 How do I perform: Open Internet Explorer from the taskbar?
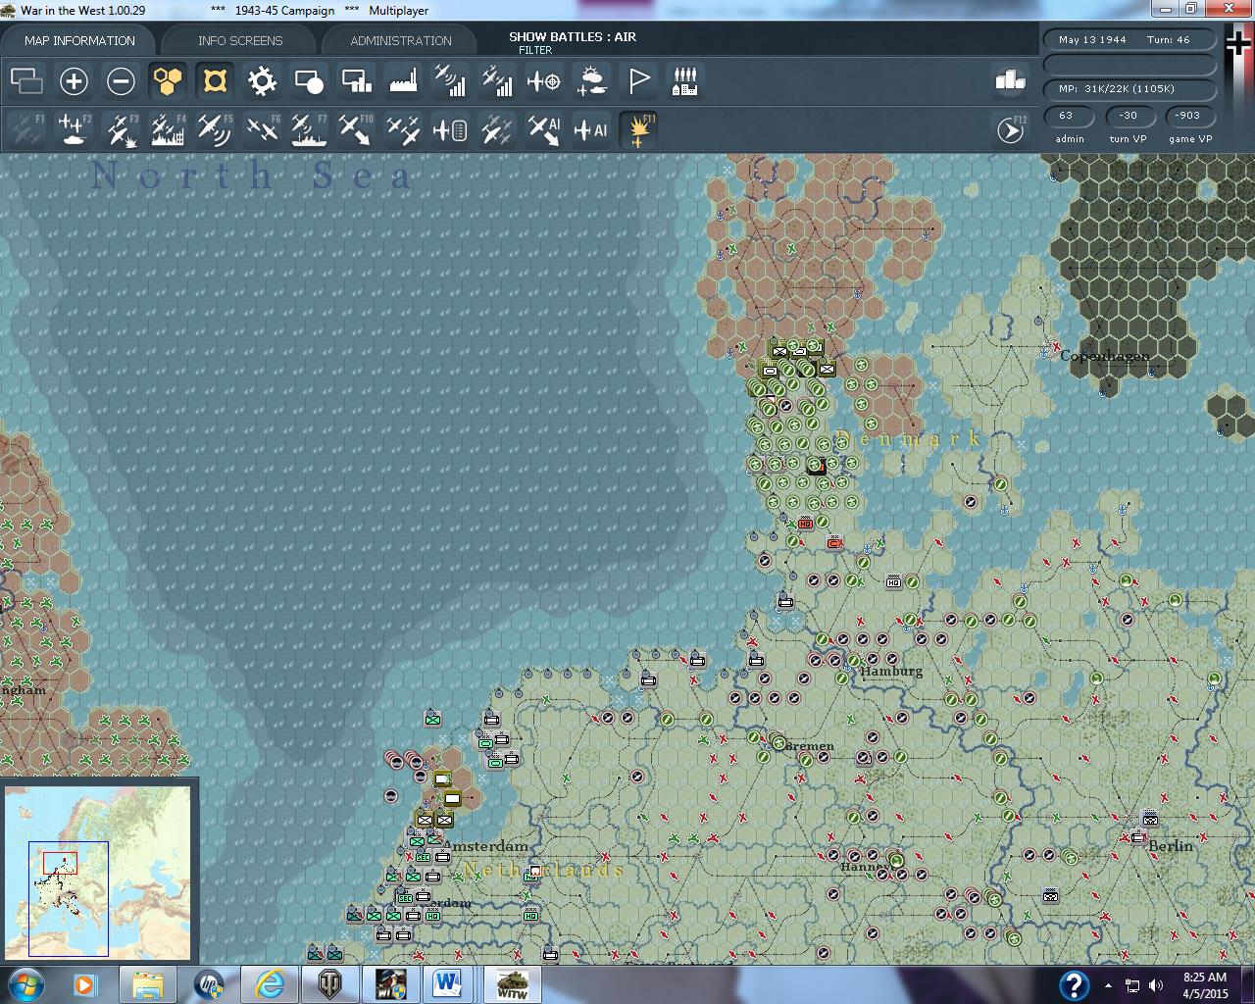269,984
